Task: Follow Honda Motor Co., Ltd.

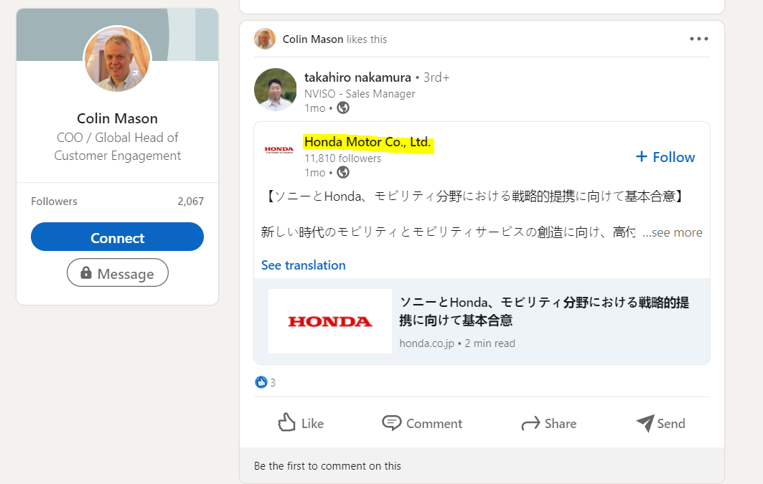Action: click(665, 157)
